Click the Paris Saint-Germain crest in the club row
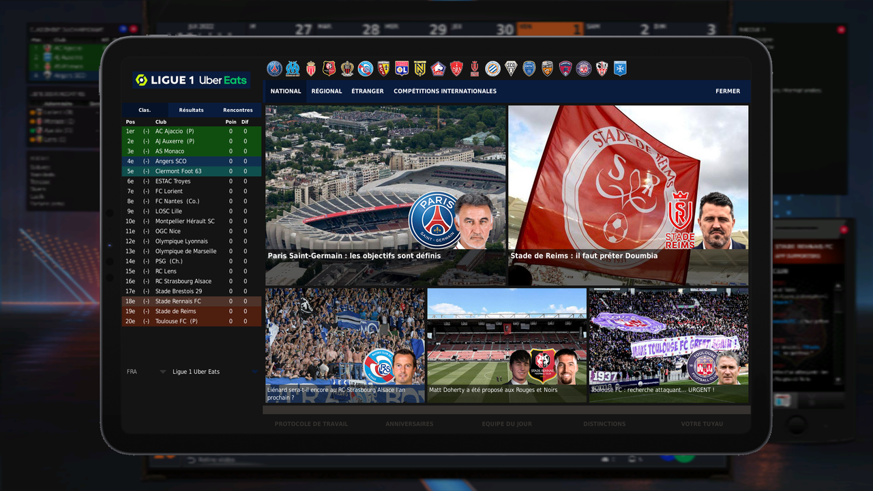This screenshot has height=491, width=873. (274, 68)
